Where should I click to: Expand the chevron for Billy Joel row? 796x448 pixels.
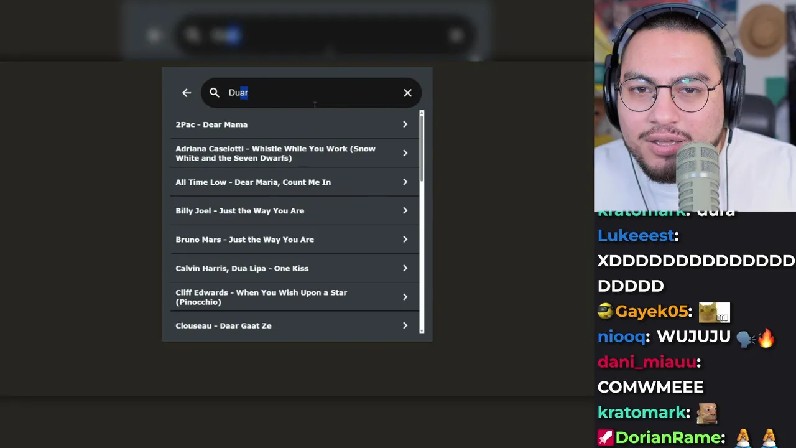pos(405,211)
